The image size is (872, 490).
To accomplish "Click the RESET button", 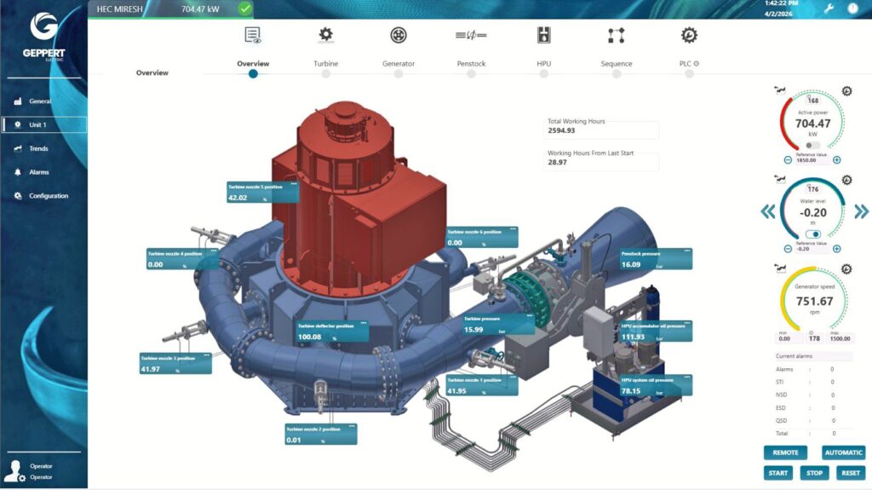I will 851,473.
